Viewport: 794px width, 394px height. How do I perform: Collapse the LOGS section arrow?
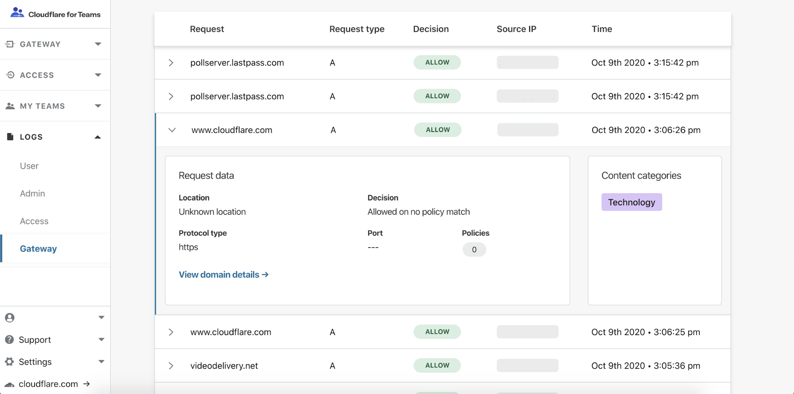[98, 137]
